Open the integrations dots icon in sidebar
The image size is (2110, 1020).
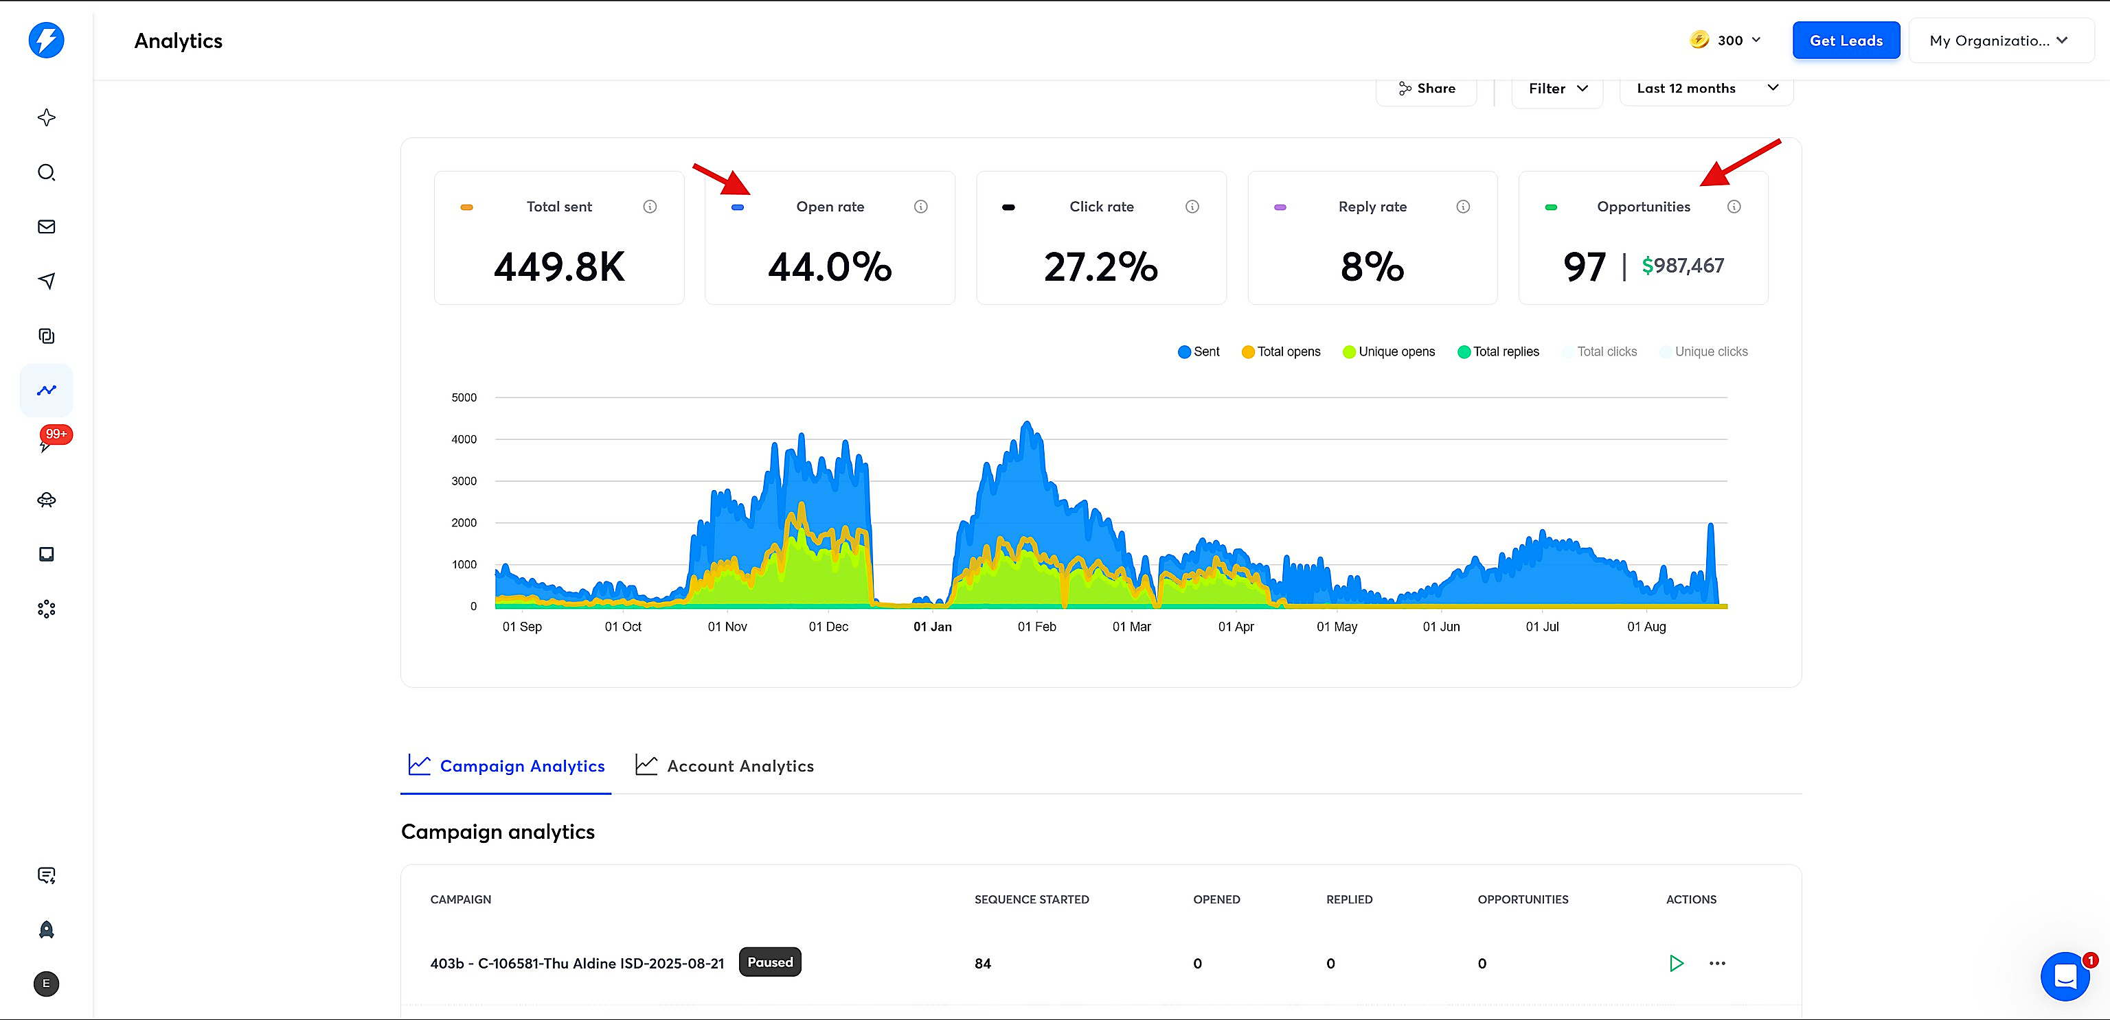(x=47, y=609)
